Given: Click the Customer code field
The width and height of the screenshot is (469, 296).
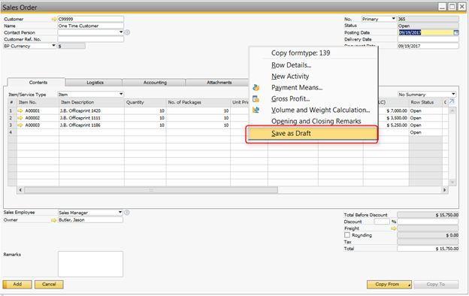Looking at the screenshot, I should coord(90,19).
